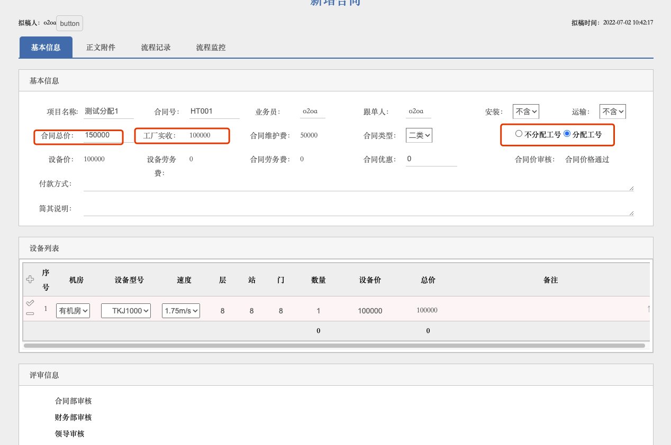Open the 安装 dropdown

pyautogui.click(x=525, y=112)
